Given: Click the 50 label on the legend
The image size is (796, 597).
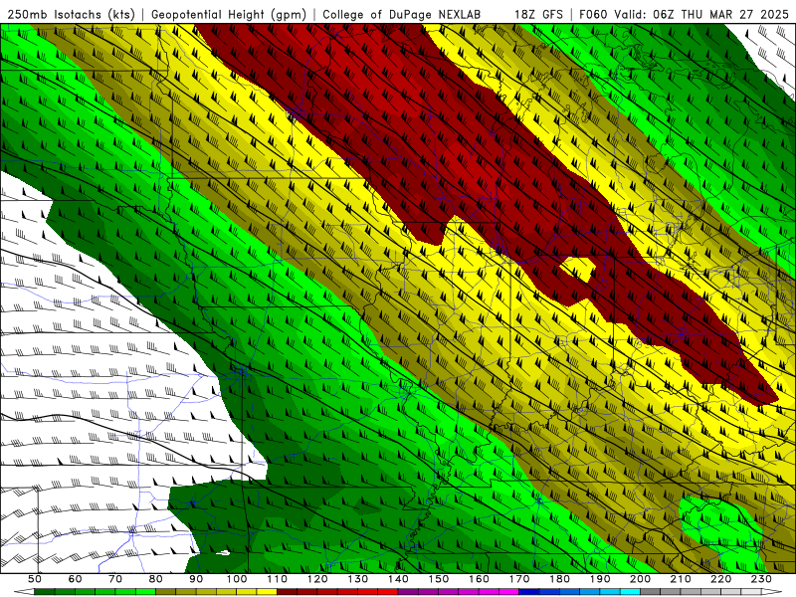Looking at the screenshot, I should 35,579.
